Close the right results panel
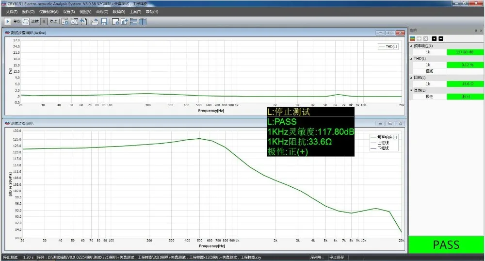 pos(481,31)
